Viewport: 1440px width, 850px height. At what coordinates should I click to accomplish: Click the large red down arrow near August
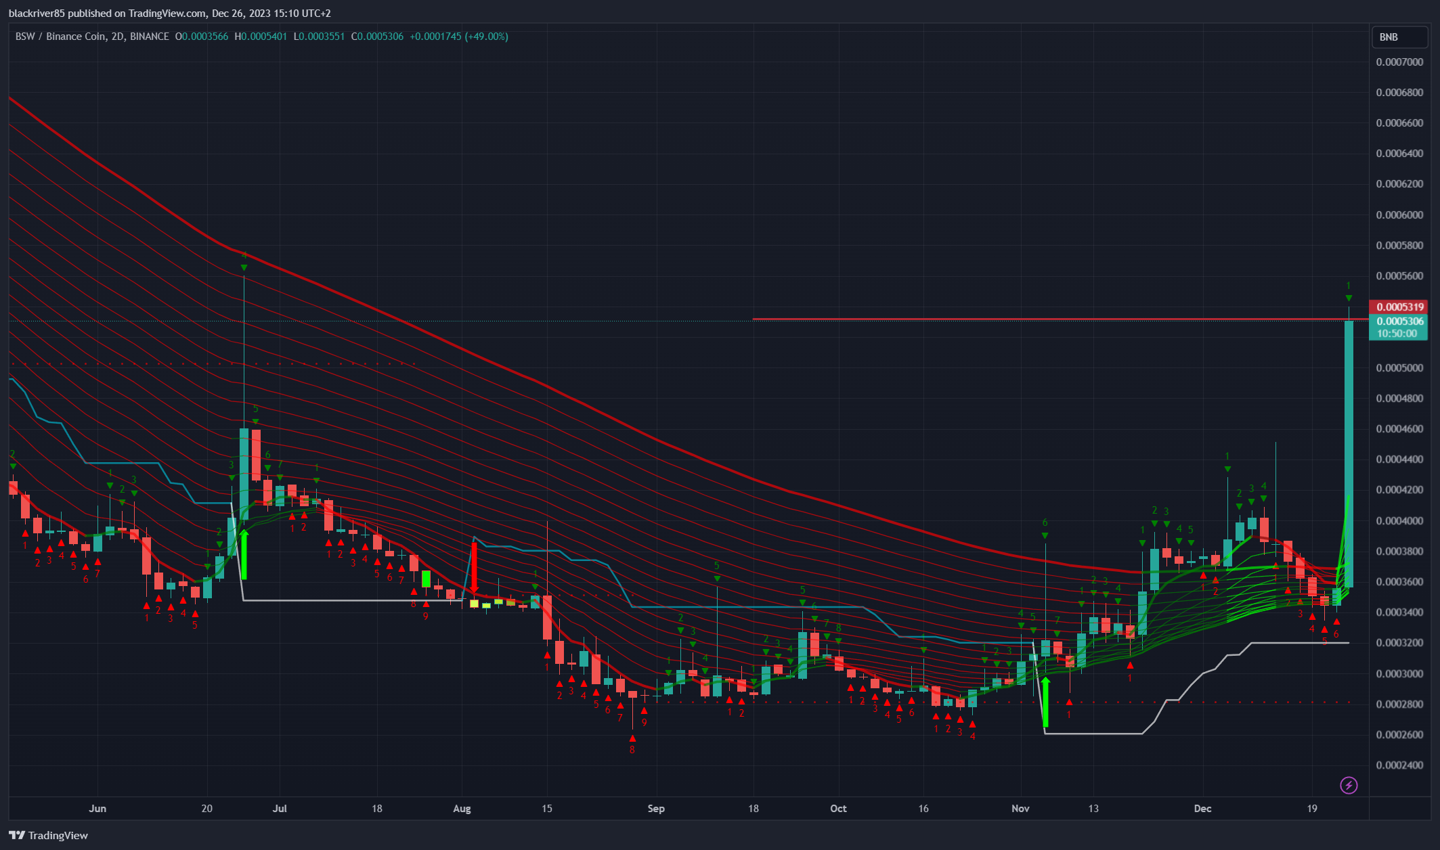point(474,568)
